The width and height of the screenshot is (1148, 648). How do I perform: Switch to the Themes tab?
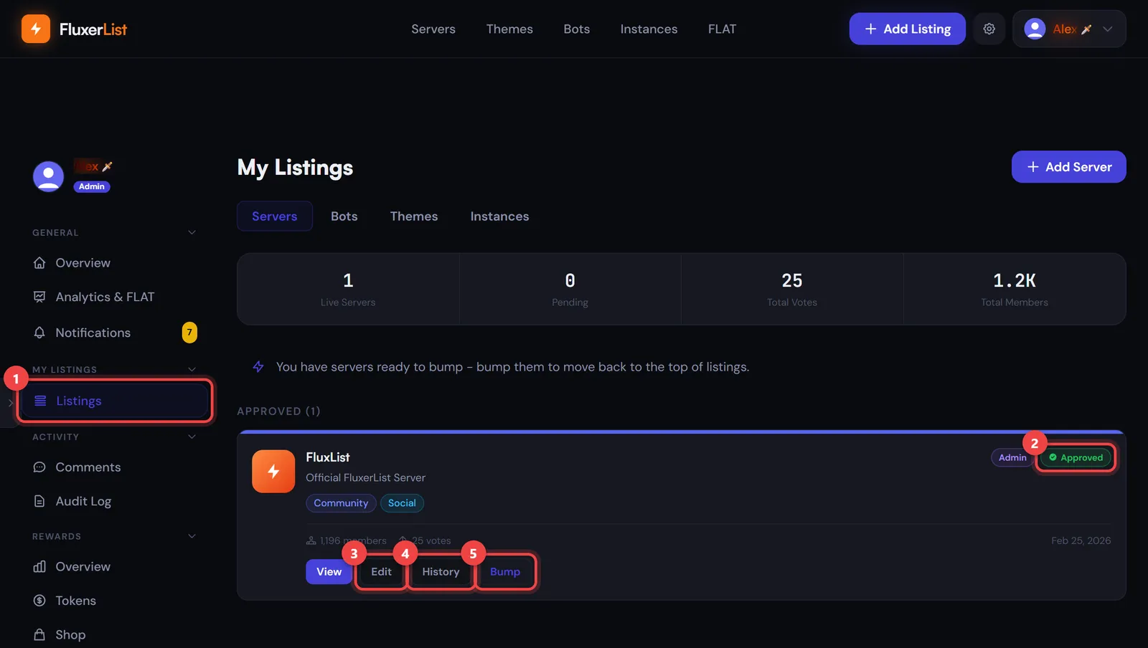coord(414,216)
